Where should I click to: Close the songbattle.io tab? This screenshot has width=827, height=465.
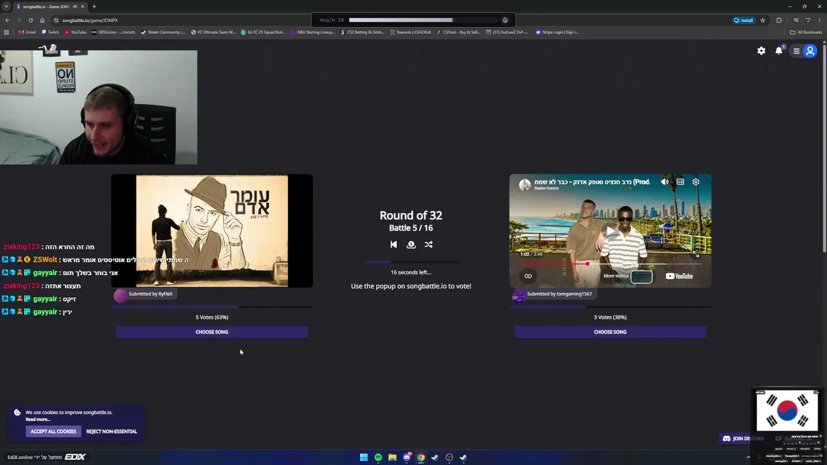tap(83, 6)
